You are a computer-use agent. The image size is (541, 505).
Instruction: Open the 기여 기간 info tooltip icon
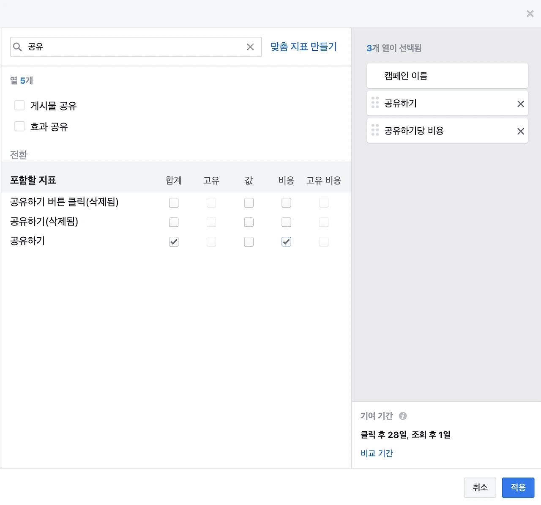pos(403,416)
